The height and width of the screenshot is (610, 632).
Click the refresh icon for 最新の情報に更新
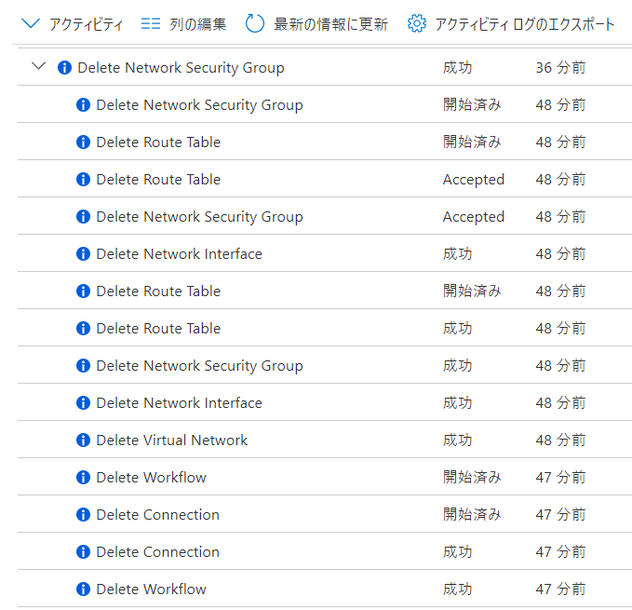[255, 24]
